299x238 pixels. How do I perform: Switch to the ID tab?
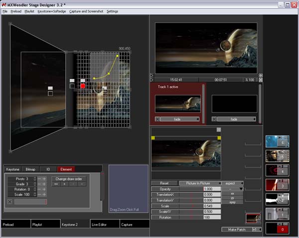click(x=48, y=169)
